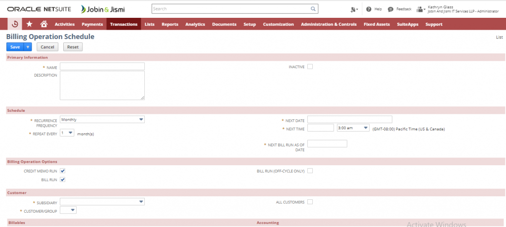Viewport: 506px width, 227px height.
Task: Click the Cancel button
Action: (47, 47)
